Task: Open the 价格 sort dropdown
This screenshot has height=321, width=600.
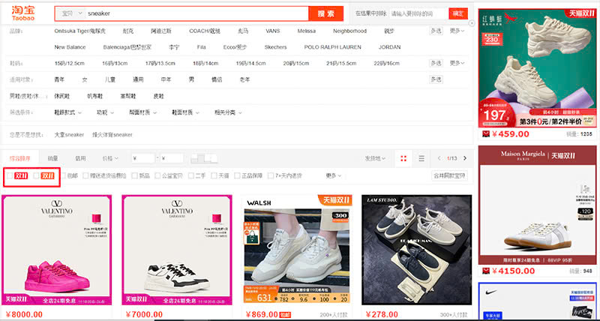Action: 110,158
